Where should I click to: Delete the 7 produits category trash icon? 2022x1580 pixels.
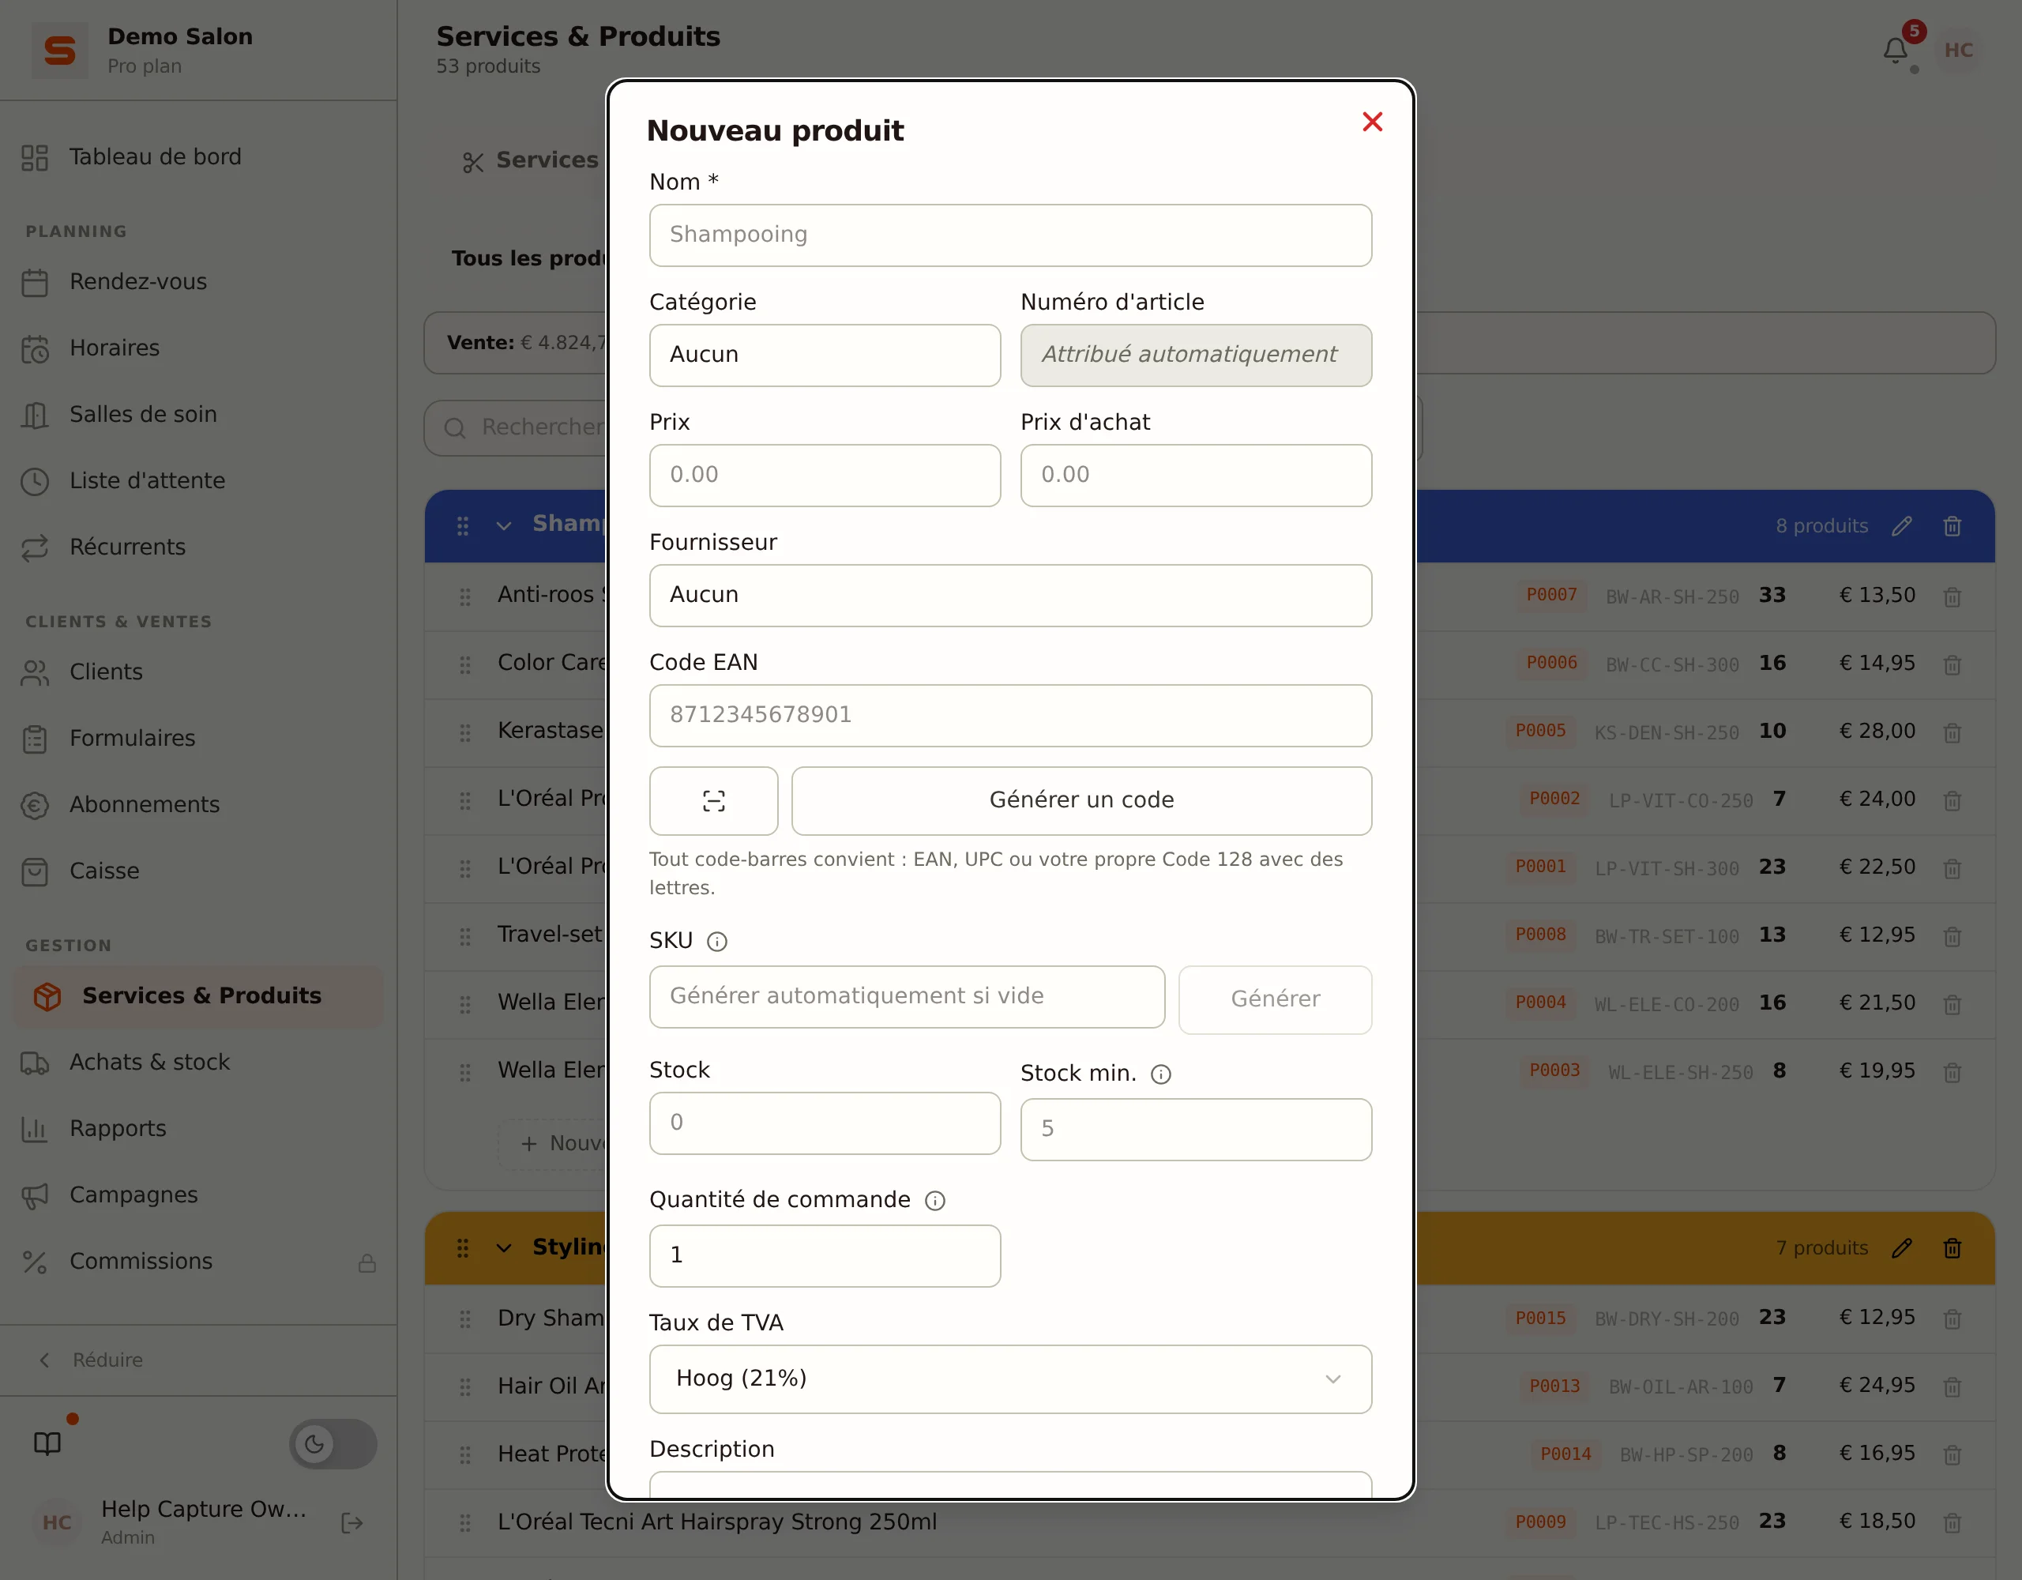(1952, 1247)
